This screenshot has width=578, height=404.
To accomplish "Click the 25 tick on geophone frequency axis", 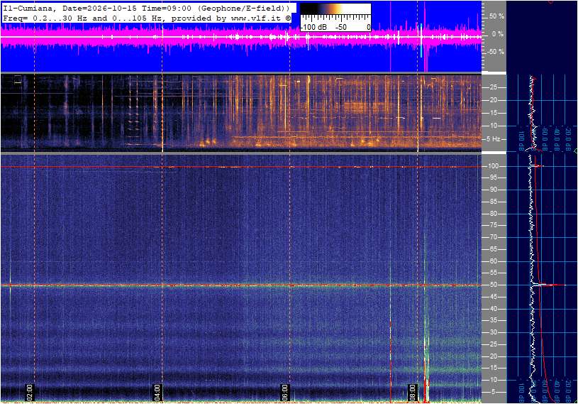I will [494, 87].
